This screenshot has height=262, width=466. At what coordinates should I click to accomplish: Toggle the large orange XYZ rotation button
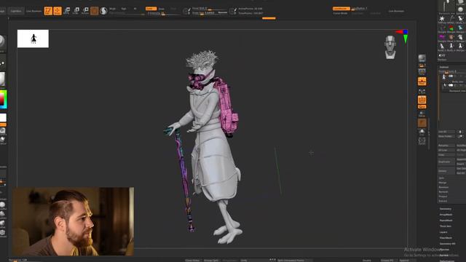[x=422, y=100]
